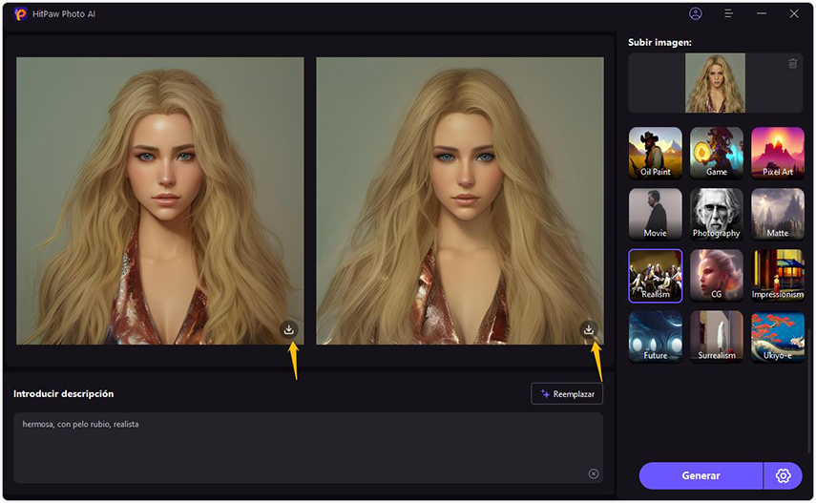Open the hamburger menu in title bar
The width and height of the screenshot is (816, 503).
coord(728,14)
